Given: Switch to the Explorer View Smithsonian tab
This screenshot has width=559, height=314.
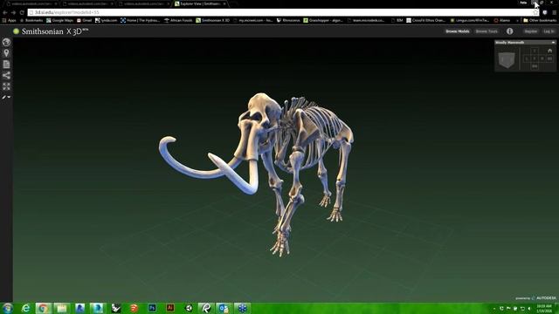Looking at the screenshot, I should pos(200,3).
